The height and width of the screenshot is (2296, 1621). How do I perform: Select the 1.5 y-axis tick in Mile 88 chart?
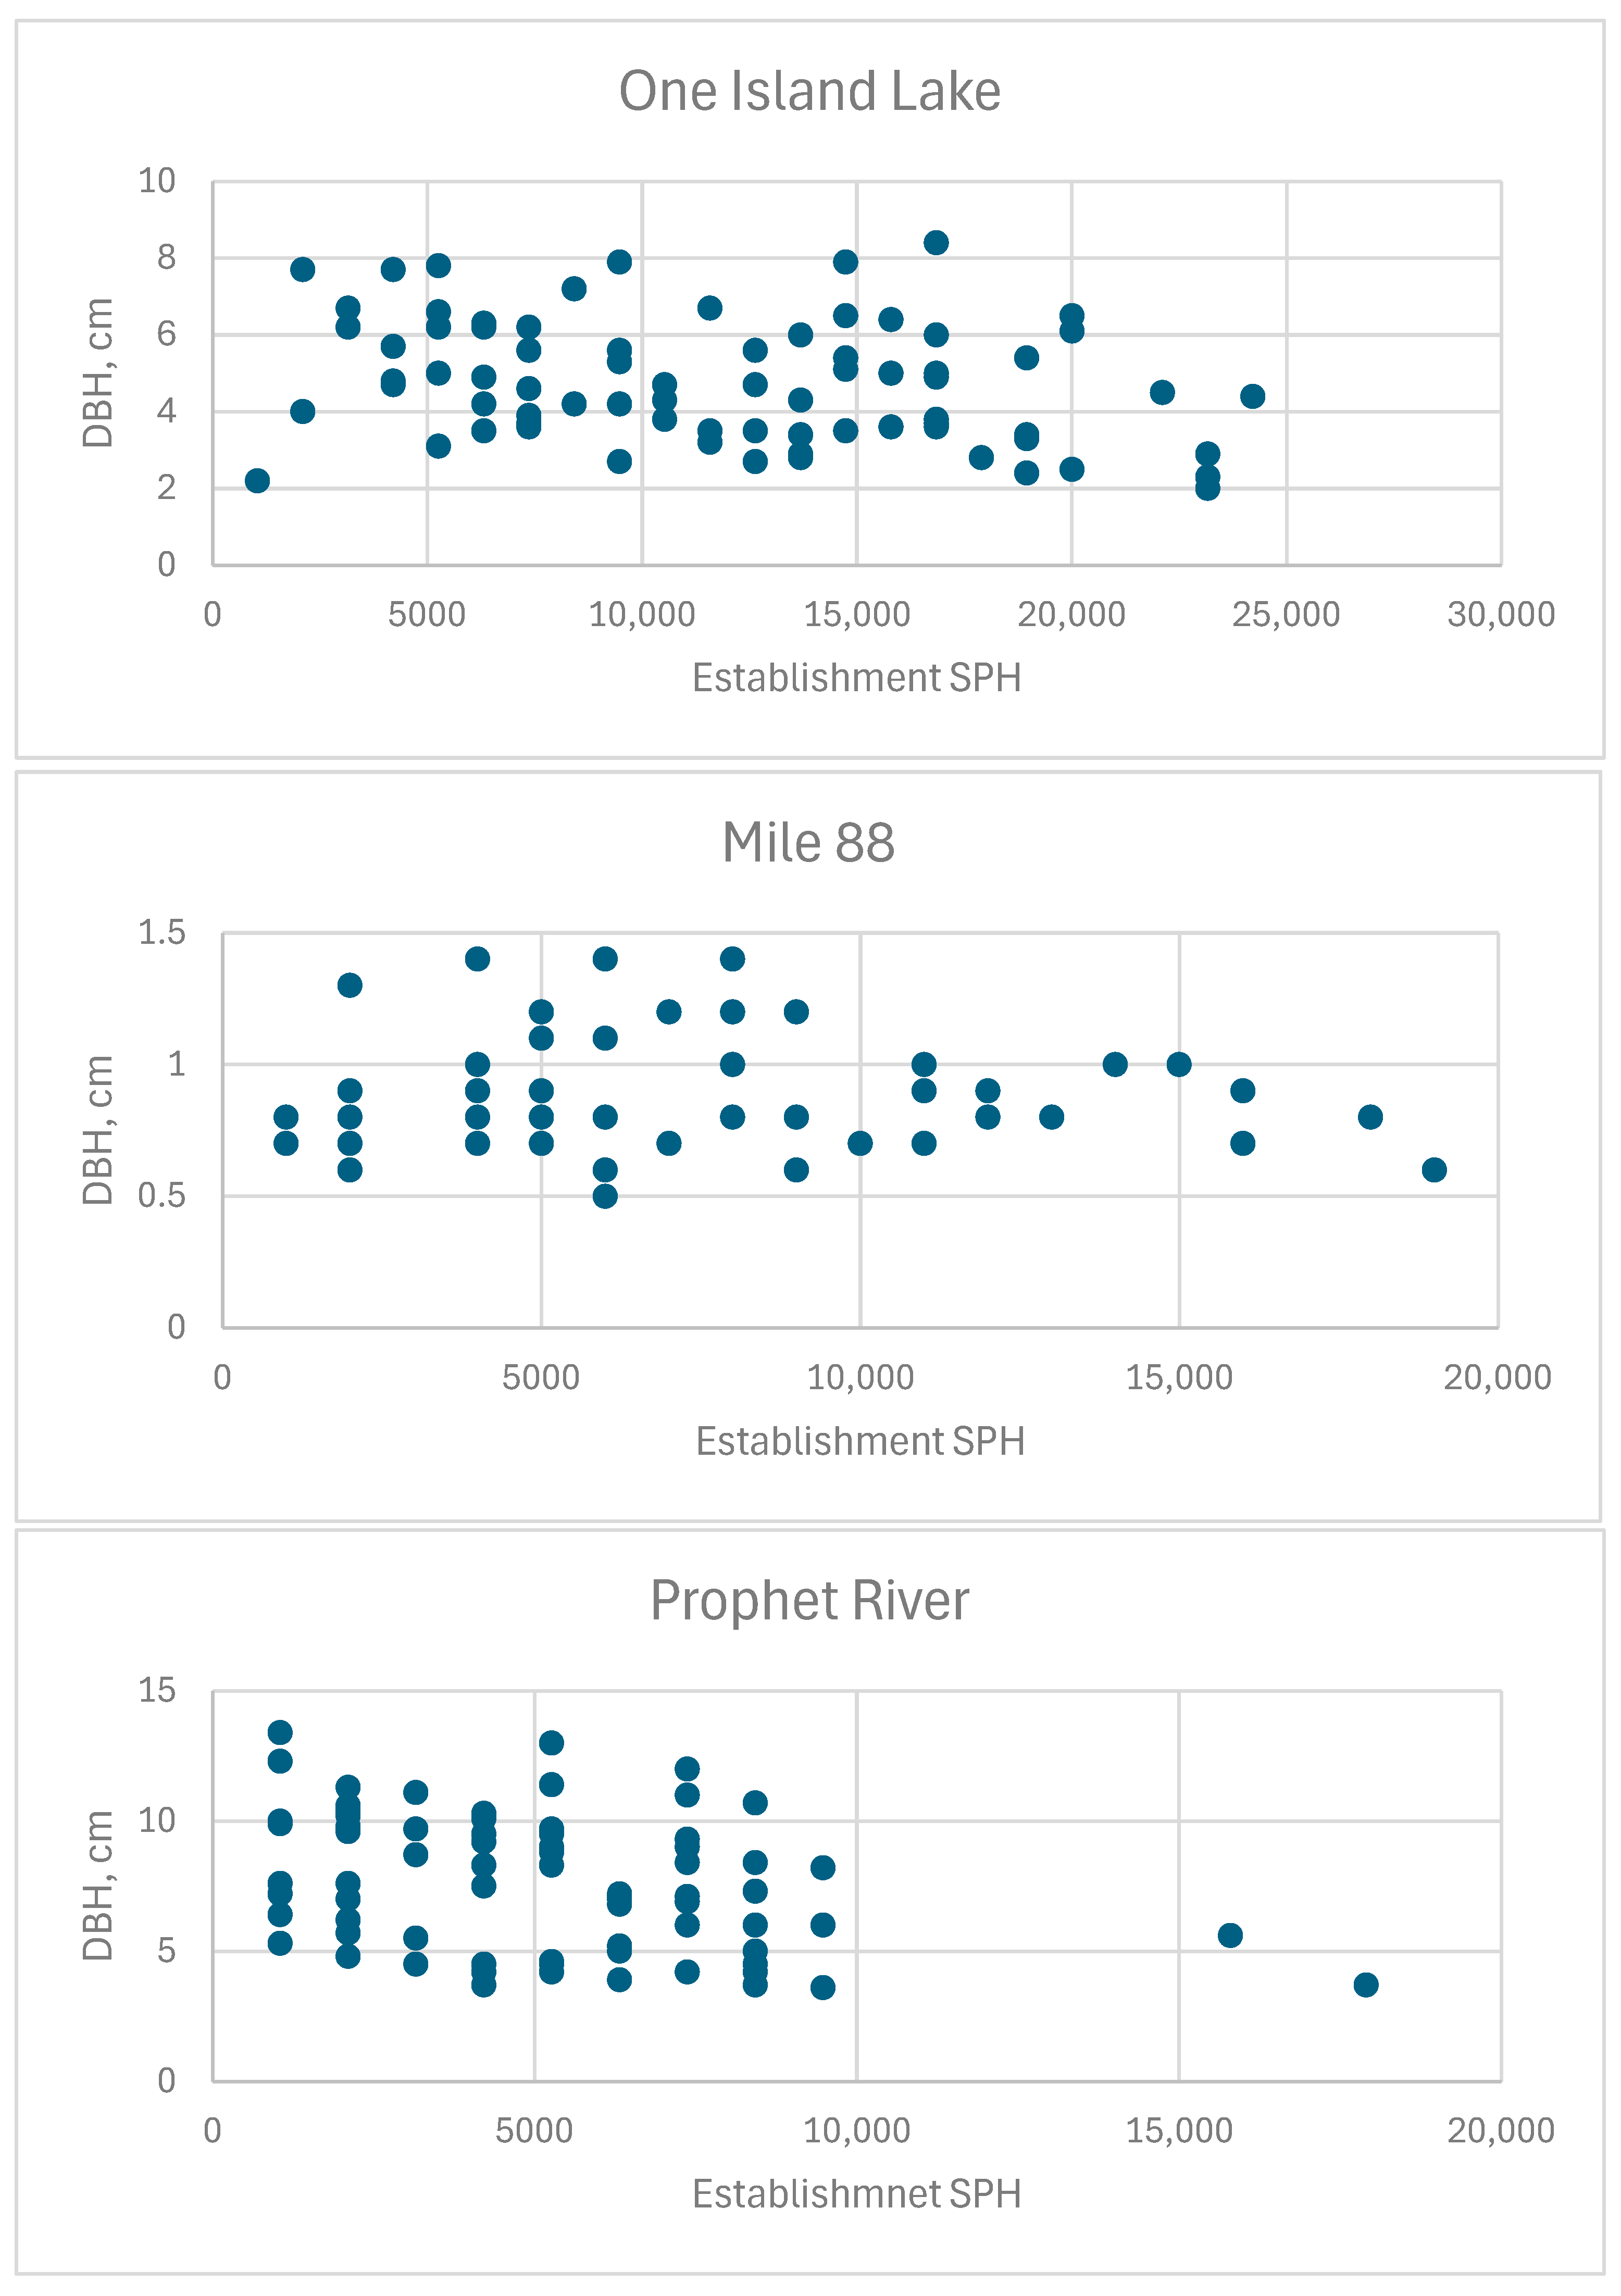tap(162, 932)
